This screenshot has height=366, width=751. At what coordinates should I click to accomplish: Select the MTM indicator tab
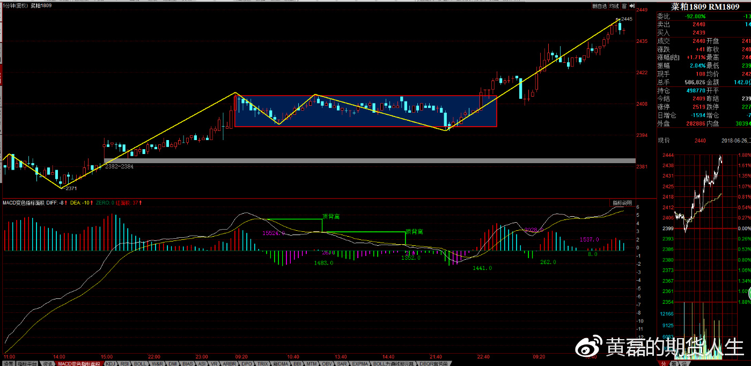coord(312,363)
